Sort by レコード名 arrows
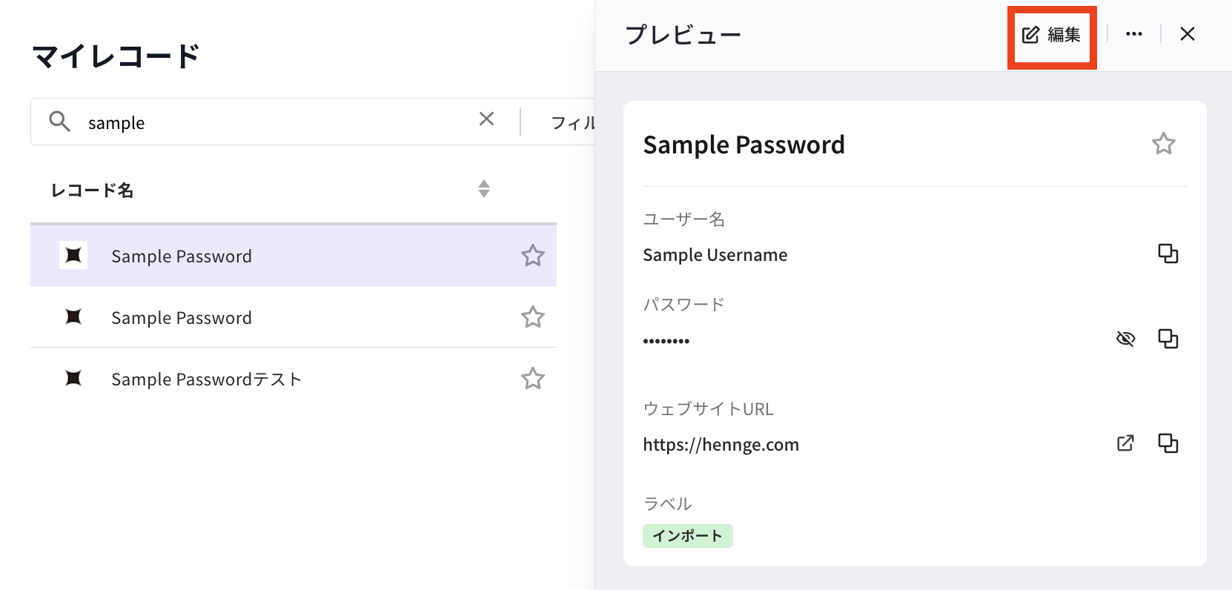The width and height of the screenshot is (1232, 590). 484,189
